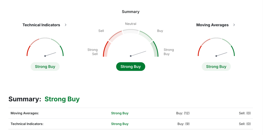
Task: Click Strong Buy badge under Moving Averages
Action: click(x=216, y=66)
